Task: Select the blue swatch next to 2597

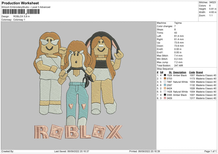Action: [165, 85]
